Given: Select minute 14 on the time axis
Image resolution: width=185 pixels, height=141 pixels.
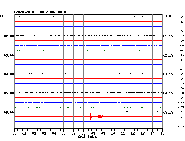Looking at the screenshot, I should tap(152, 134).
